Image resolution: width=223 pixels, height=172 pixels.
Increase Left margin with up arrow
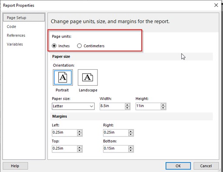tap(80, 131)
